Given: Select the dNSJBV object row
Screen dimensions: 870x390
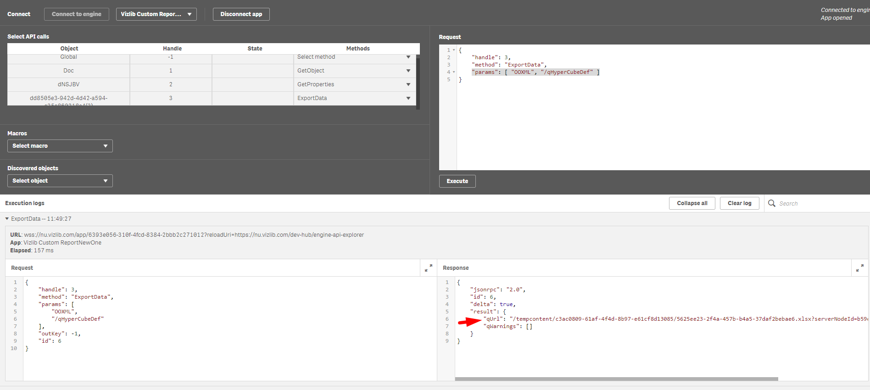Looking at the screenshot, I should coord(69,84).
